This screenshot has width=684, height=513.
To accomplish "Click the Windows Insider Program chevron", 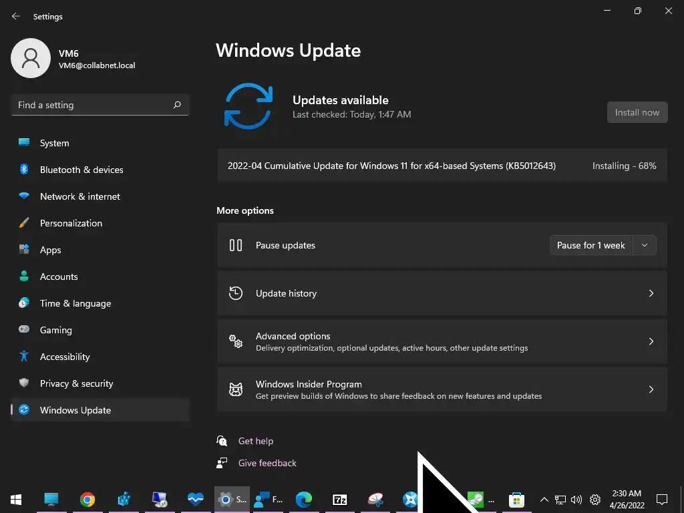I will tap(651, 389).
